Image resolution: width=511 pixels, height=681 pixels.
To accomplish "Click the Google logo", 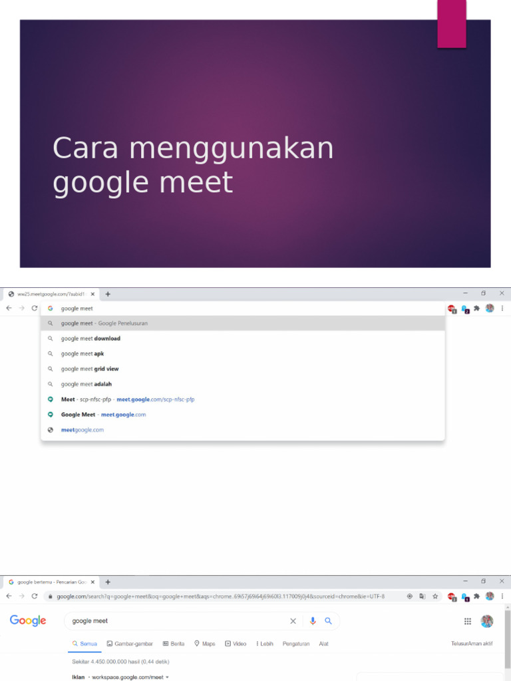I will (28, 620).
